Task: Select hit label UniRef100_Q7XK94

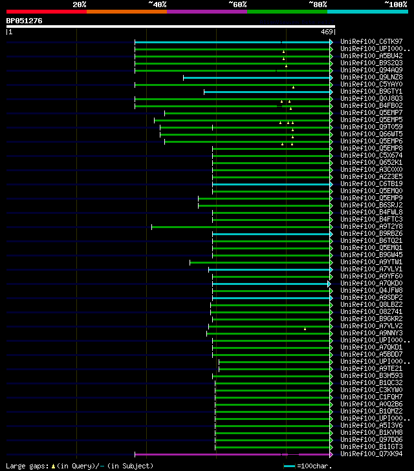Action: click(x=371, y=454)
